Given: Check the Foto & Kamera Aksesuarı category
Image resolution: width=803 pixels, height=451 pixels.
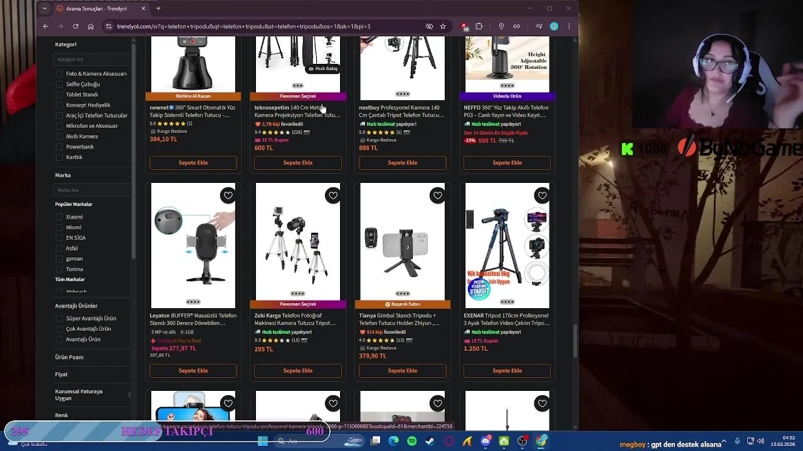Looking at the screenshot, I should [60, 74].
